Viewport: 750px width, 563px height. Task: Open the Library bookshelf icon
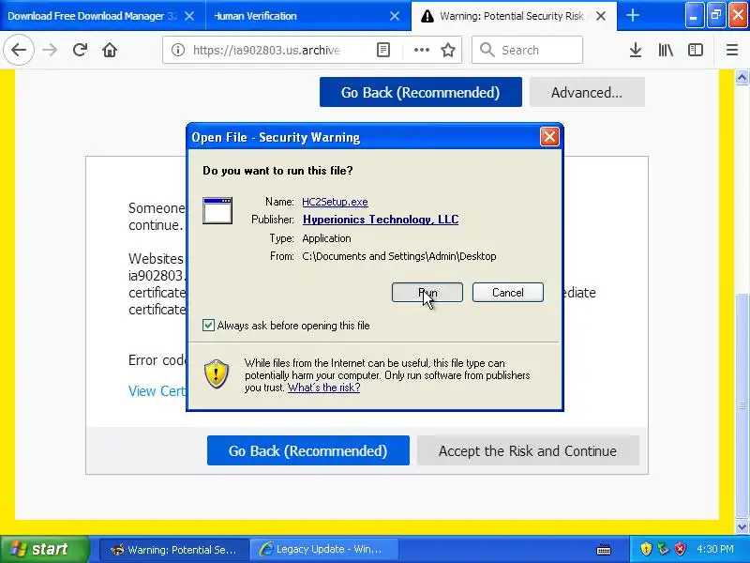coord(666,50)
